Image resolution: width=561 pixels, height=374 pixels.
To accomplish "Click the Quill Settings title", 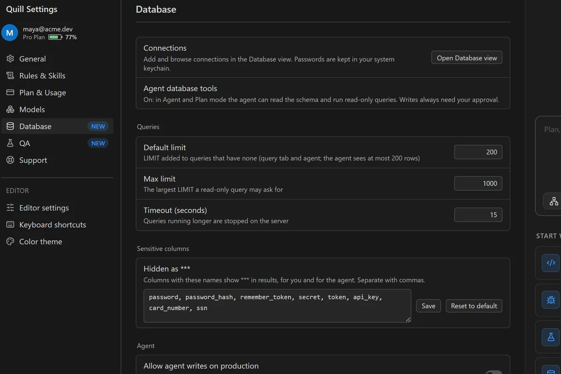I will 32,9.
